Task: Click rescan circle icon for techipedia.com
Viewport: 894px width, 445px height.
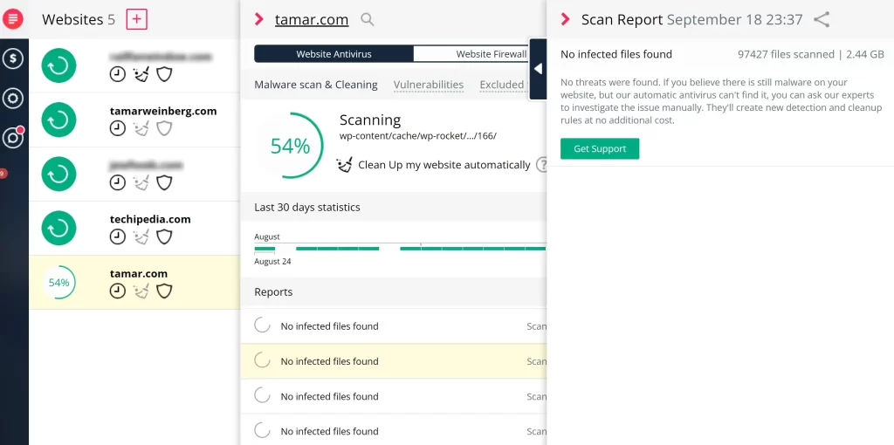Action: (58, 228)
